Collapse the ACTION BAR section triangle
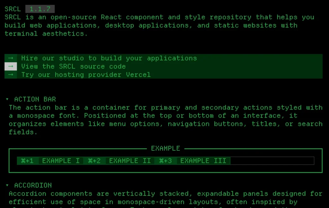 [7, 99]
